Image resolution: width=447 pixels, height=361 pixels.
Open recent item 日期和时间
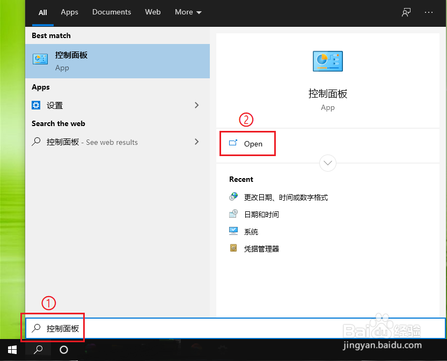261,214
